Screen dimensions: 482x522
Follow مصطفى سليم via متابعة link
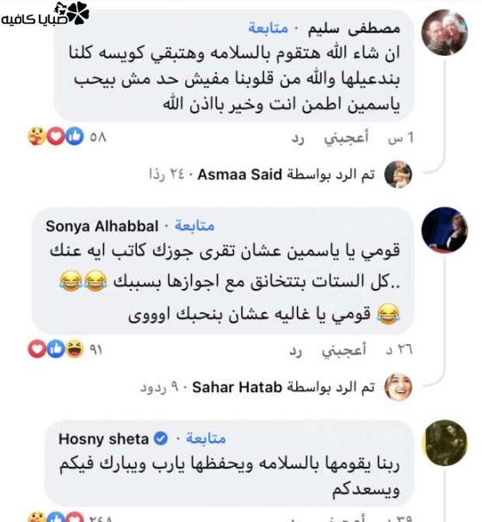point(269,28)
